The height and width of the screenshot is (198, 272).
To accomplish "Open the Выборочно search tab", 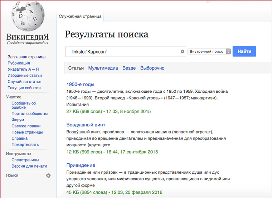I will click(x=152, y=68).
